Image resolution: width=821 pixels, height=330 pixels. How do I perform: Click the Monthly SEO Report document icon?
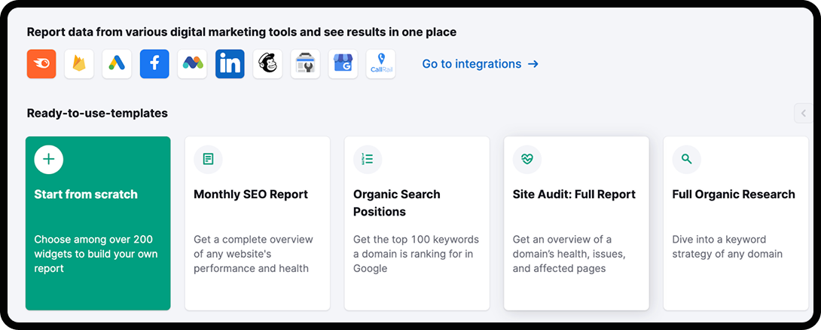coord(209,159)
